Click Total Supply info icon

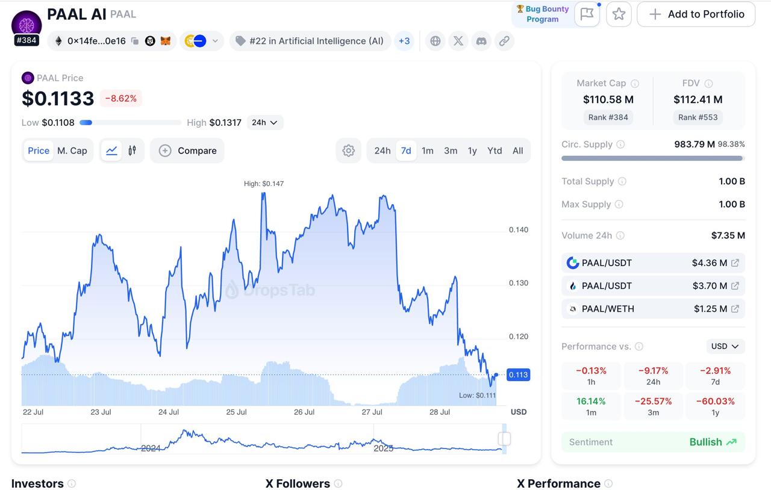[622, 181]
